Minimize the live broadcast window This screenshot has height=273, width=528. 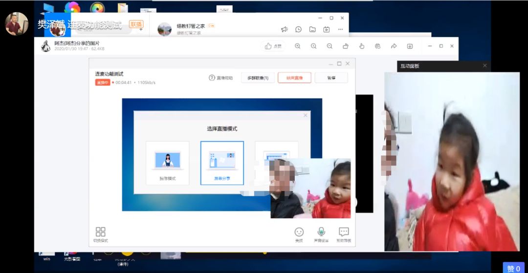pos(330,64)
